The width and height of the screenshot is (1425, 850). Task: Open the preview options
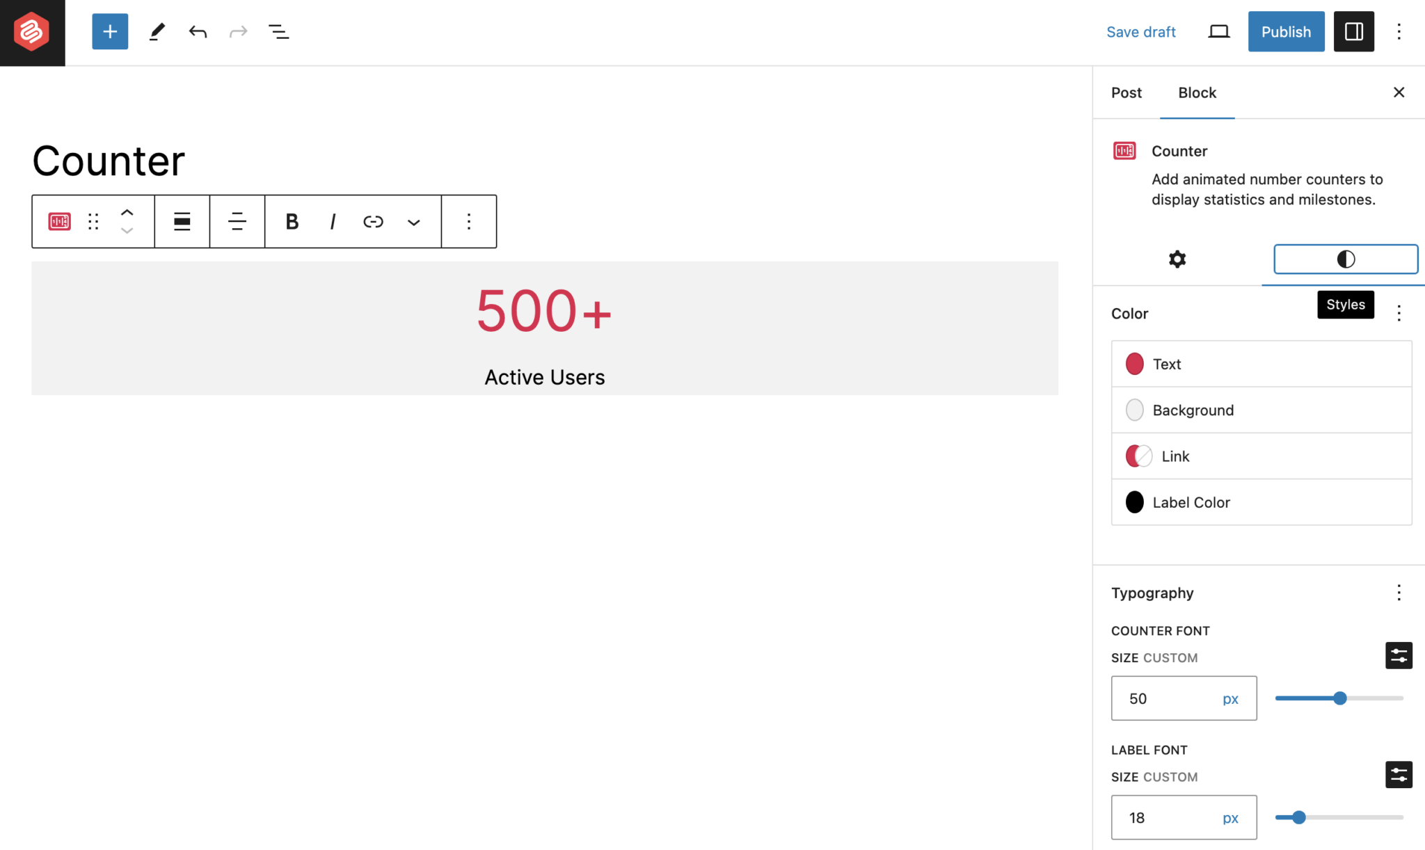coord(1218,31)
